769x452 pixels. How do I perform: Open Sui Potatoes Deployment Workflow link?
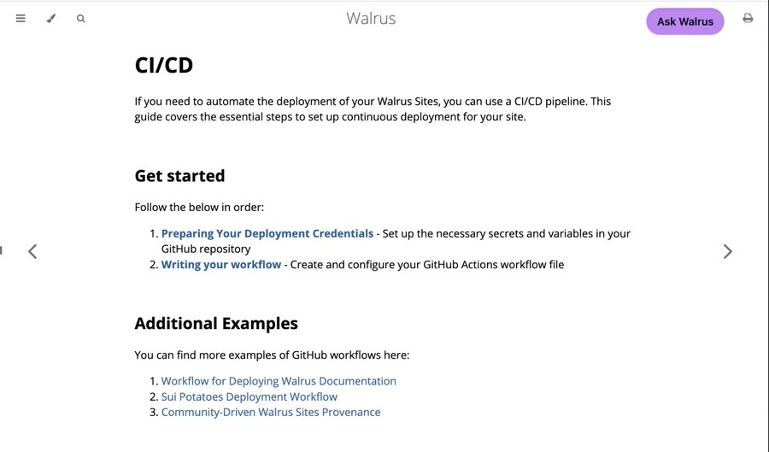click(x=249, y=396)
